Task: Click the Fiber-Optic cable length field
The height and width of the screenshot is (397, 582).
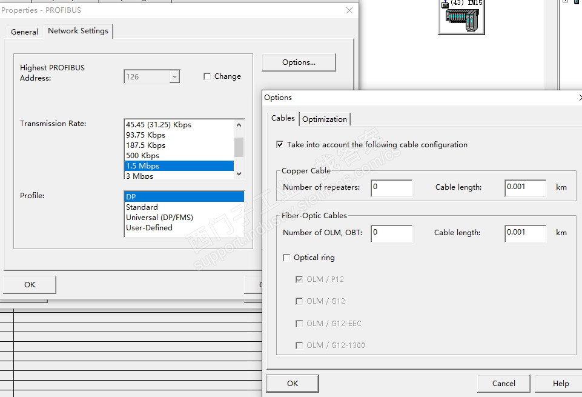Action: 525,233
